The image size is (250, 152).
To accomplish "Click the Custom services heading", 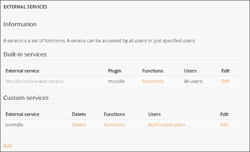I will point(26,98).
